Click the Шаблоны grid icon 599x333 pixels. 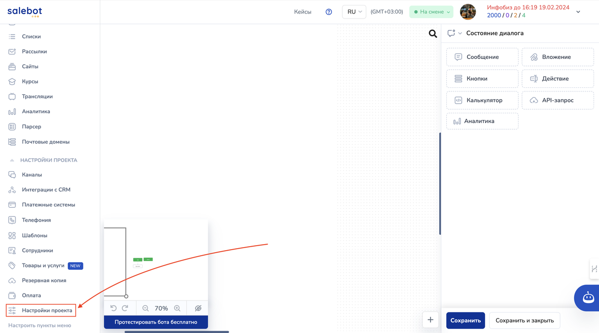[x=12, y=235]
